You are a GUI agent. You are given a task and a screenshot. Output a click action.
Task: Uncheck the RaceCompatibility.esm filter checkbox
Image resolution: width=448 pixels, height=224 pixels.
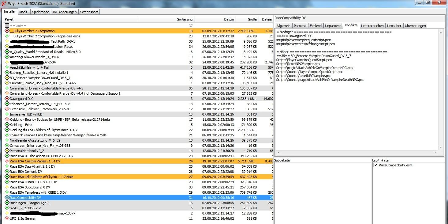point(375,165)
